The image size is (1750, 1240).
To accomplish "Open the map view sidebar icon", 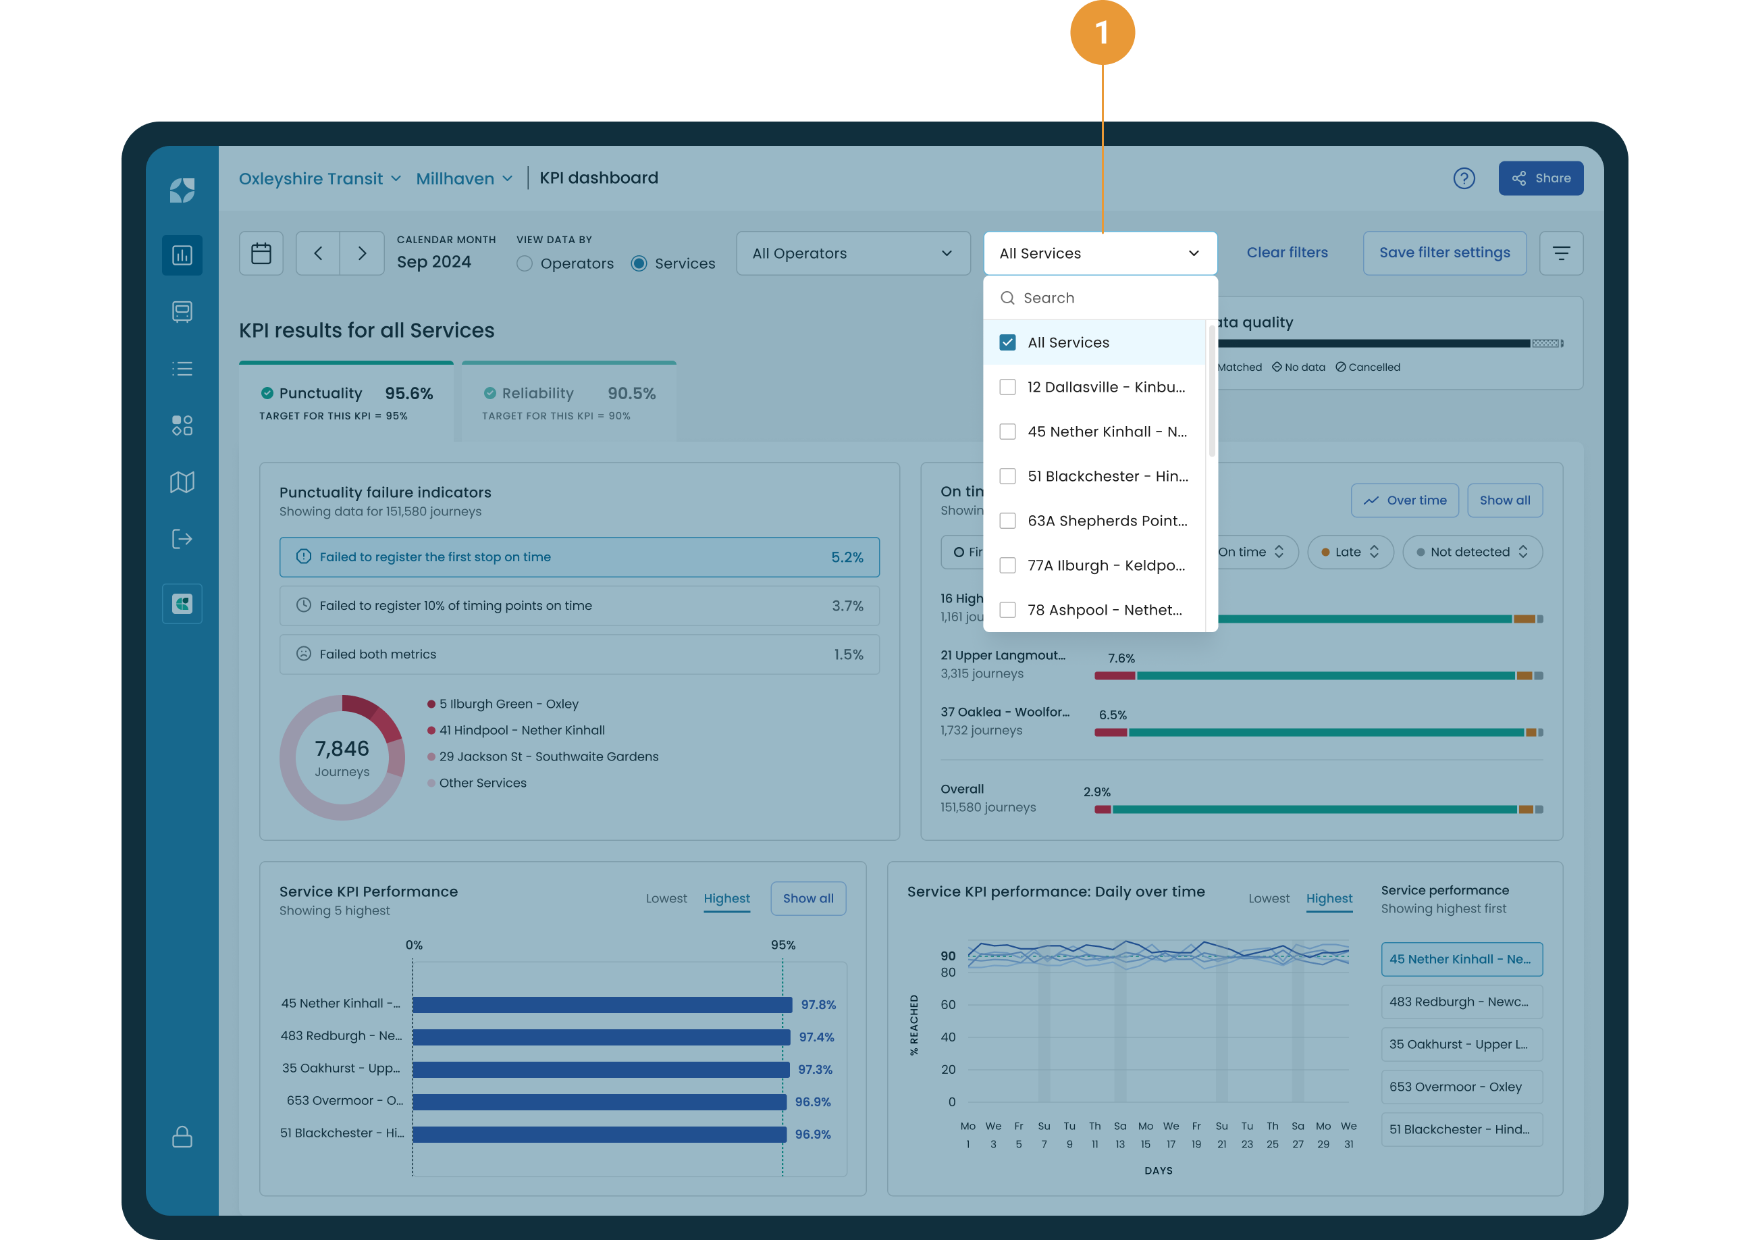I will (x=182, y=482).
